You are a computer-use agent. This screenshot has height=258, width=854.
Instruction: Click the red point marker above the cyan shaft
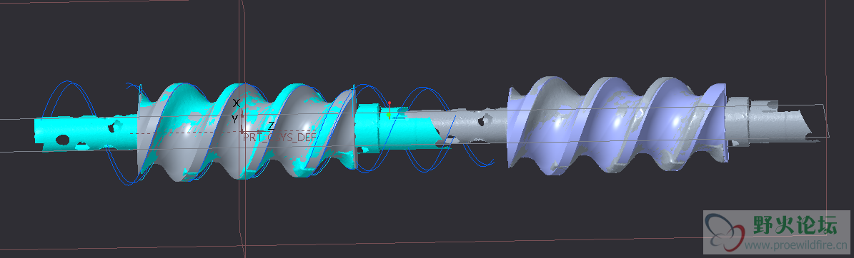(389, 103)
